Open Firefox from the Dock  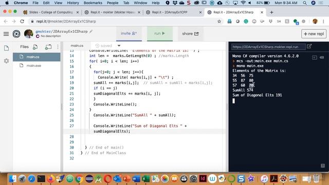pos(50,179)
